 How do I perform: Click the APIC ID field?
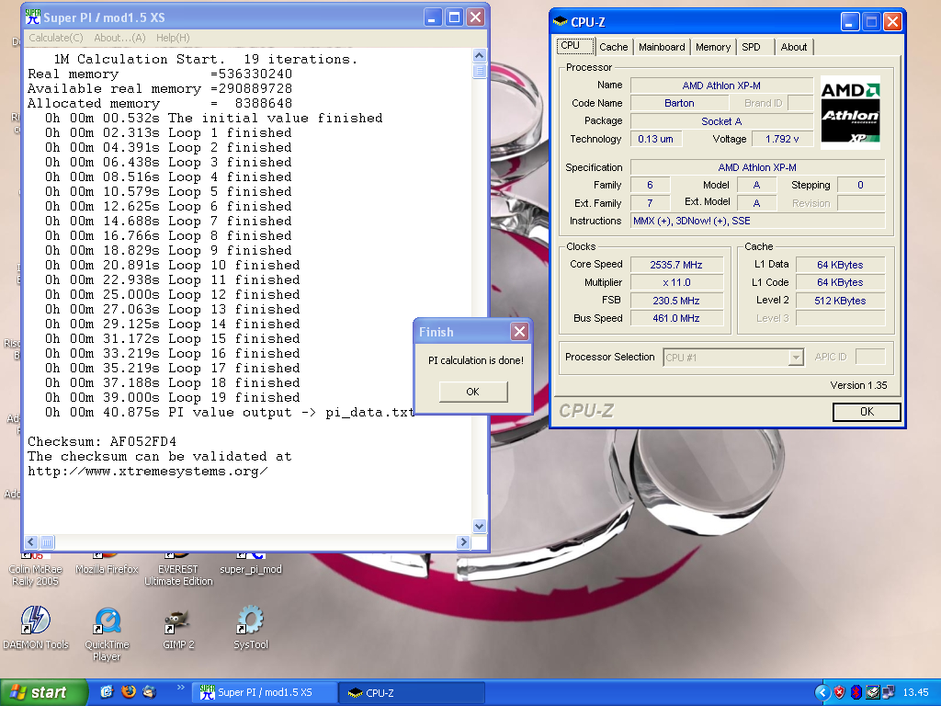click(869, 357)
